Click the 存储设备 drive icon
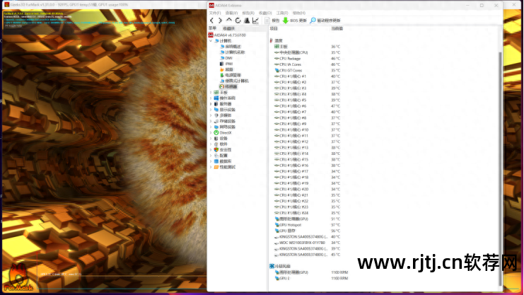Viewport: 524px width, 295px height. (216, 121)
